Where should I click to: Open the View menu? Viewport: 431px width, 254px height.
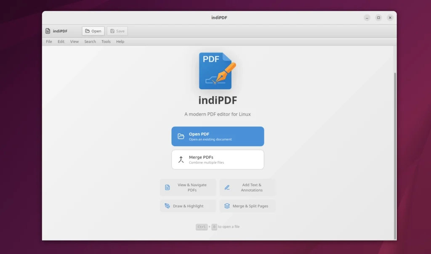74,41
